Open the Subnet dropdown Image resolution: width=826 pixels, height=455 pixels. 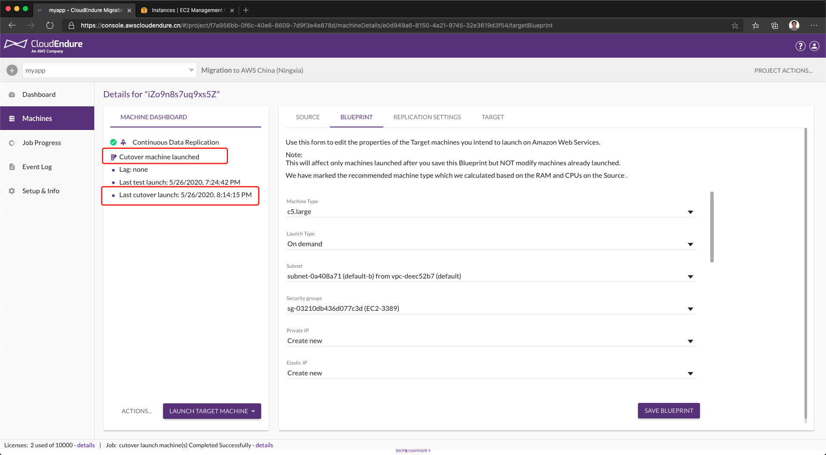click(x=490, y=276)
